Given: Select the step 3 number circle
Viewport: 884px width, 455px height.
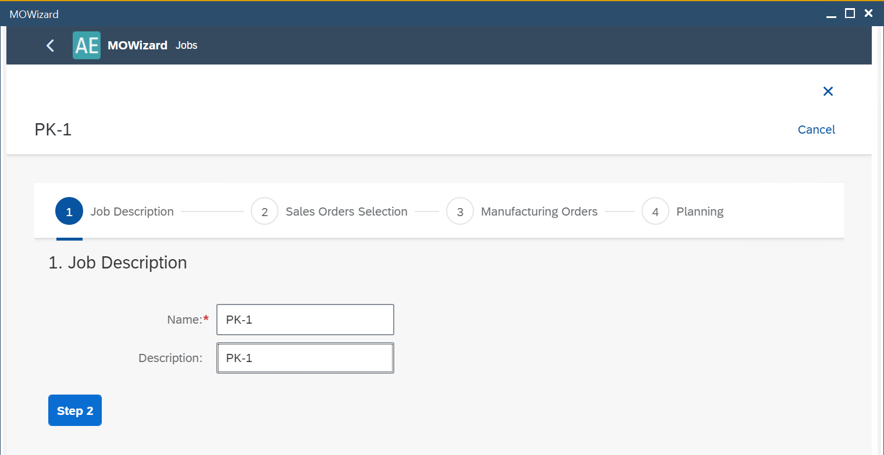Looking at the screenshot, I should [460, 212].
